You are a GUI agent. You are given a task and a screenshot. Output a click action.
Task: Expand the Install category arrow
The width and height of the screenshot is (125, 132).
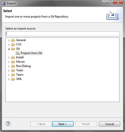9,58
